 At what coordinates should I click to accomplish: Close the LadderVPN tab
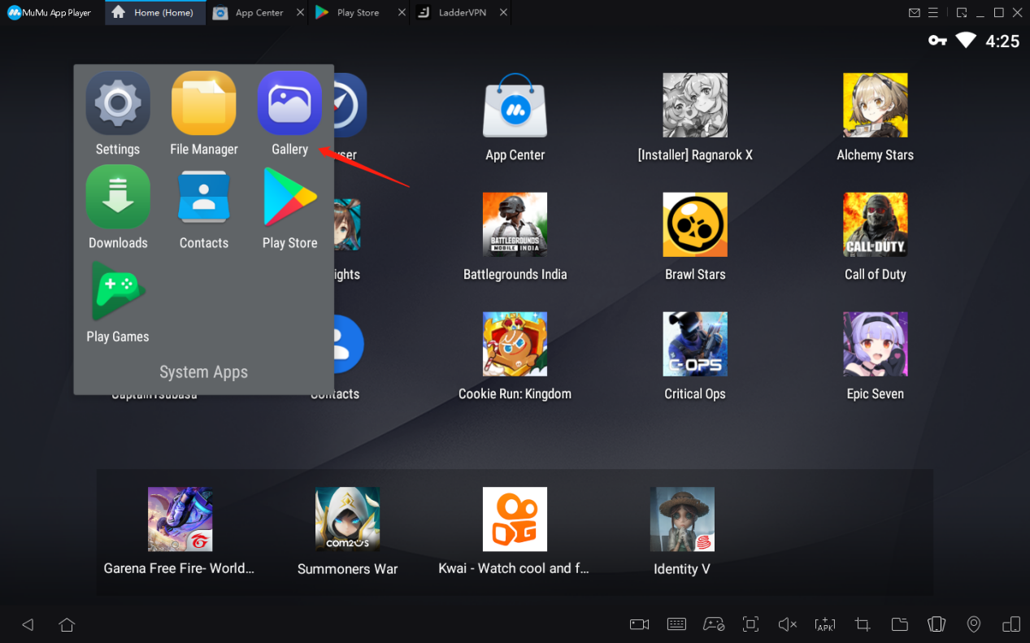pos(503,13)
